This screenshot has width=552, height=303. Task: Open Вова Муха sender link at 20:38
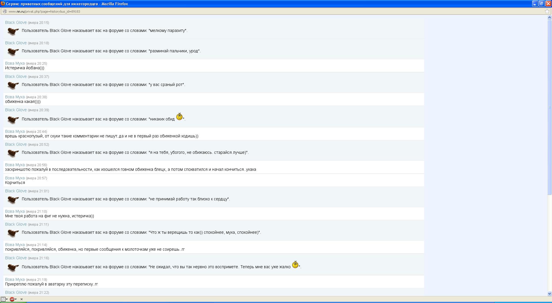[15, 97]
